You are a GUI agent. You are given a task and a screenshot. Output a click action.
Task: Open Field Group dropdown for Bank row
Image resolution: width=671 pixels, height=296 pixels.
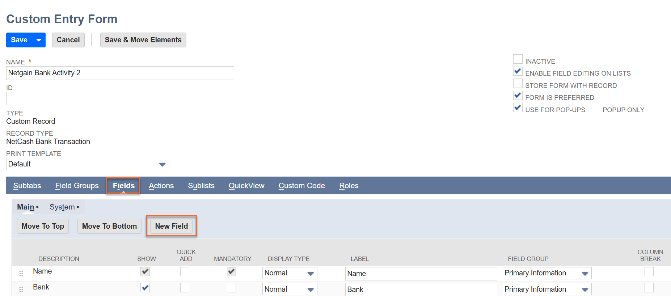[585, 289]
